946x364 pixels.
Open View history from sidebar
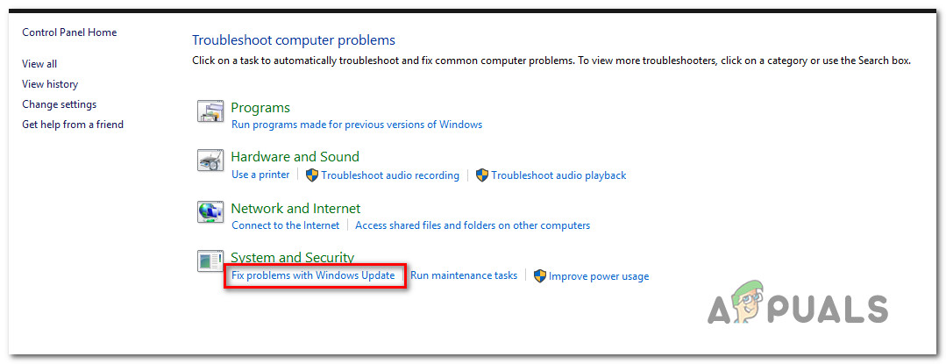[50, 84]
